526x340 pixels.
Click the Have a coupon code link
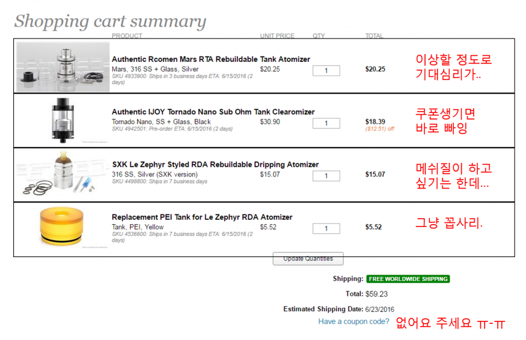click(353, 322)
